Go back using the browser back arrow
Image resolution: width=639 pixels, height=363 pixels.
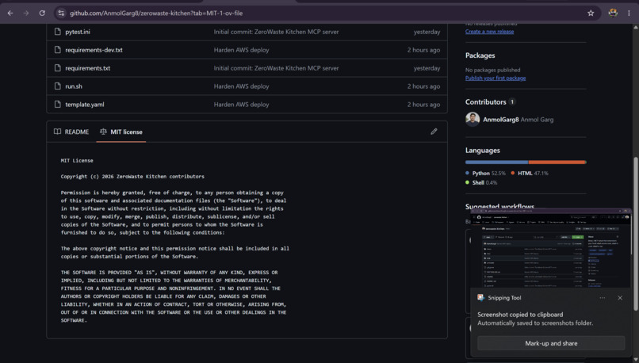[x=10, y=13]
